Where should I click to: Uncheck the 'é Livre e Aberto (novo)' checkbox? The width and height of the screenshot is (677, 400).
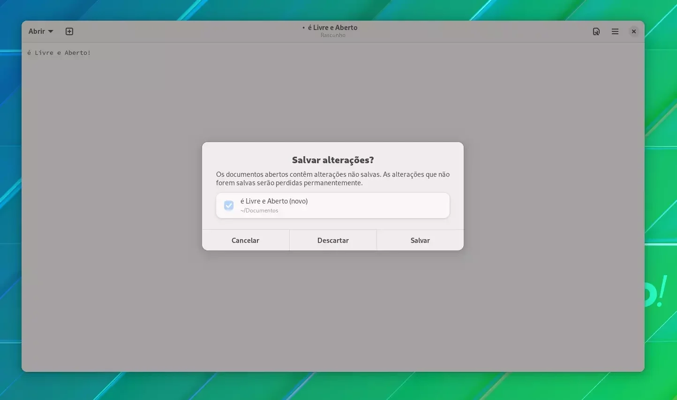tap(229, 205)
